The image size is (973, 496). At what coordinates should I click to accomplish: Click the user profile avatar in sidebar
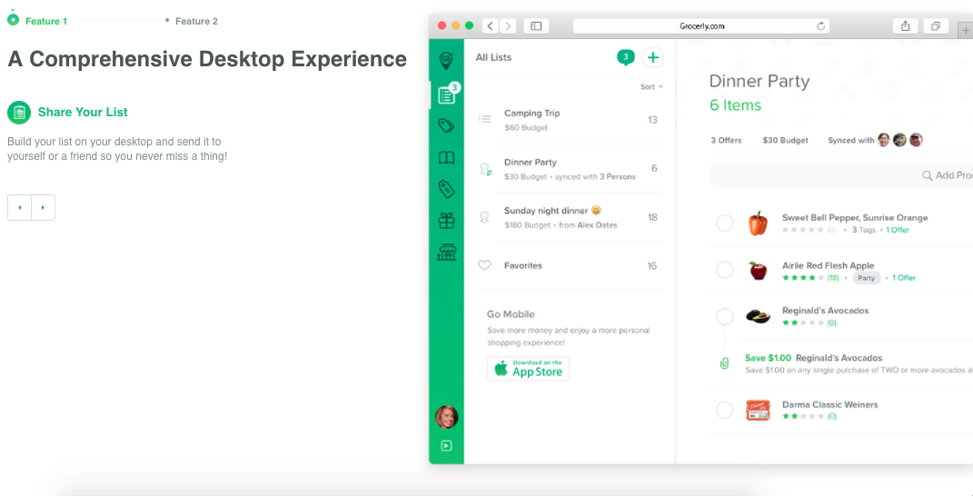446,417
